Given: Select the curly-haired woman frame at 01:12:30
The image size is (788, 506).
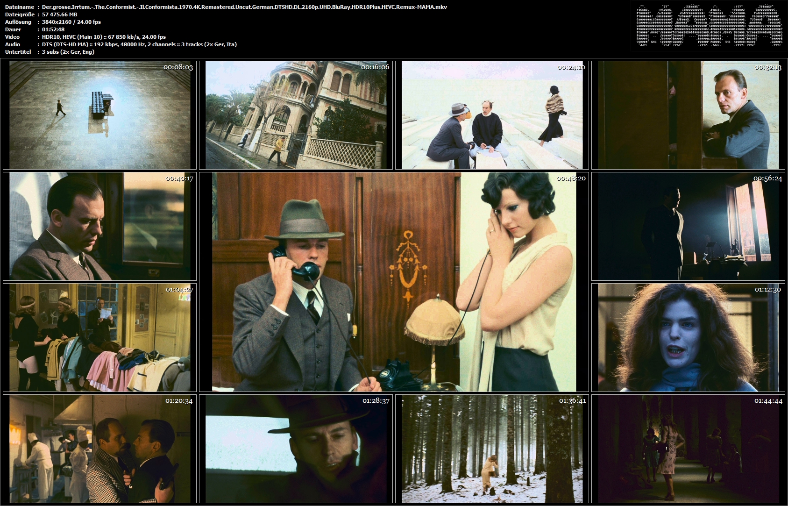Looking at the screenshot, I should (x=689, y=337).
